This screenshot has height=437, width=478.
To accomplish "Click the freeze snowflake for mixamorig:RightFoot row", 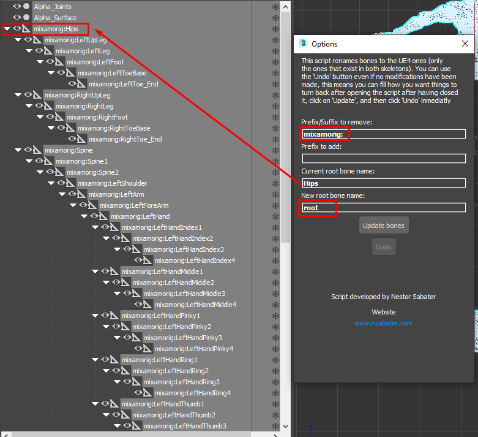I will click(x=275, y=117).
